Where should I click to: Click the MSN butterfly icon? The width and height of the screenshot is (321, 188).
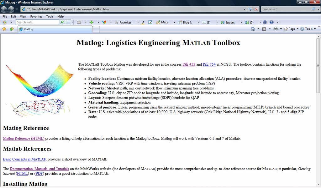104,22
